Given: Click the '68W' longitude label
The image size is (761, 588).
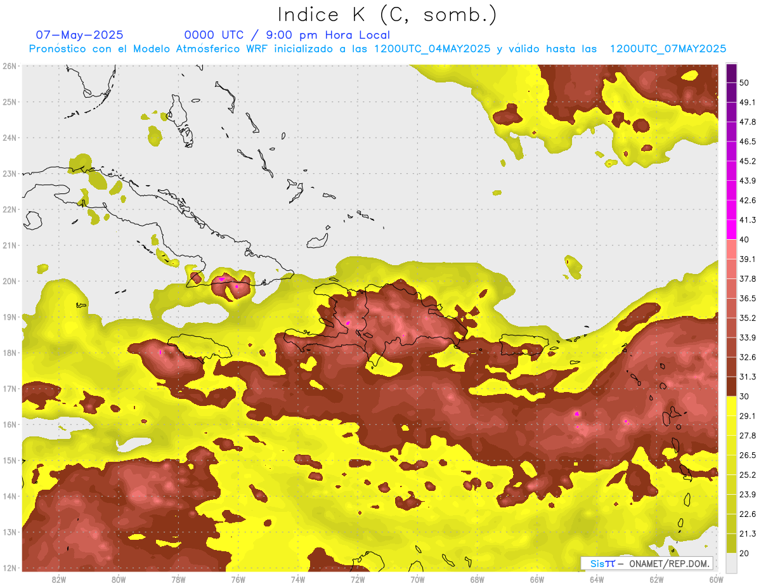Looking at the screenshot, I should pos(478,580).
